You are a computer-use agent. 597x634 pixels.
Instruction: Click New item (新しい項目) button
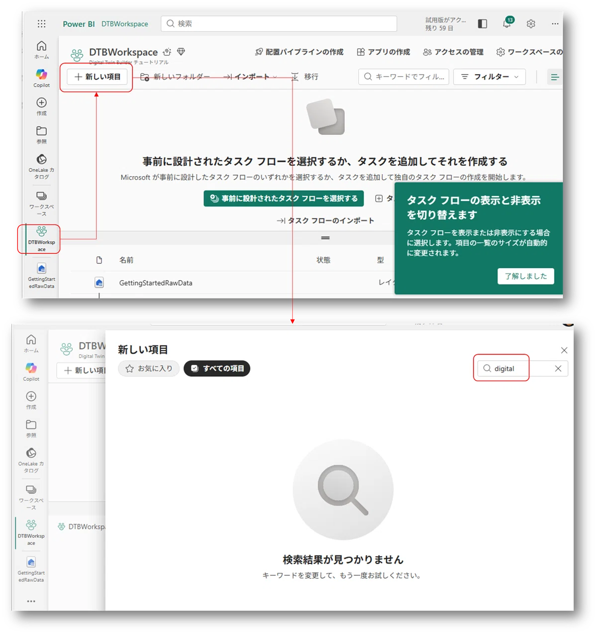click(x=98, y=77)
